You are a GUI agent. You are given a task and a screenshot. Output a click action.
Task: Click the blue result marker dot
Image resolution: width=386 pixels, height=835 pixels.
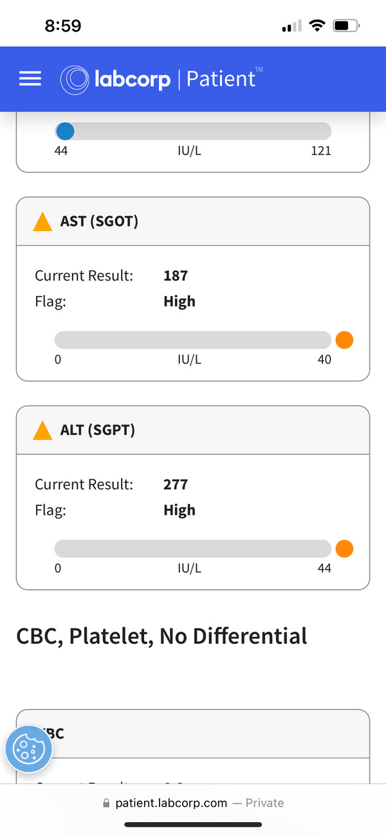click(x=65, y=131)
